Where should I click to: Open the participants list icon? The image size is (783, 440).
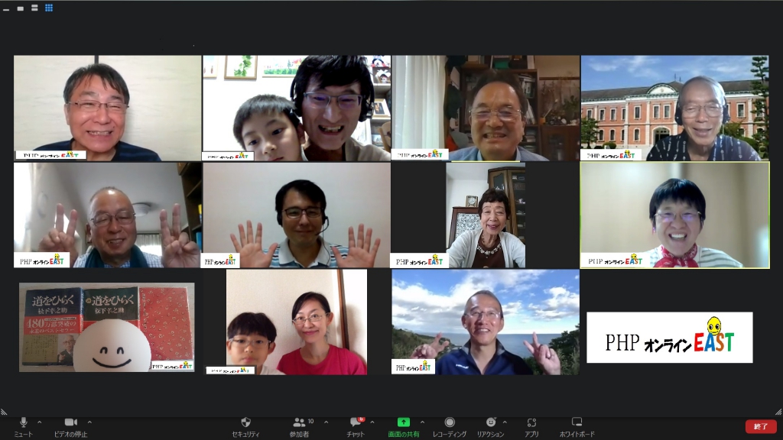pyautogui.click(x=299, y=422)
